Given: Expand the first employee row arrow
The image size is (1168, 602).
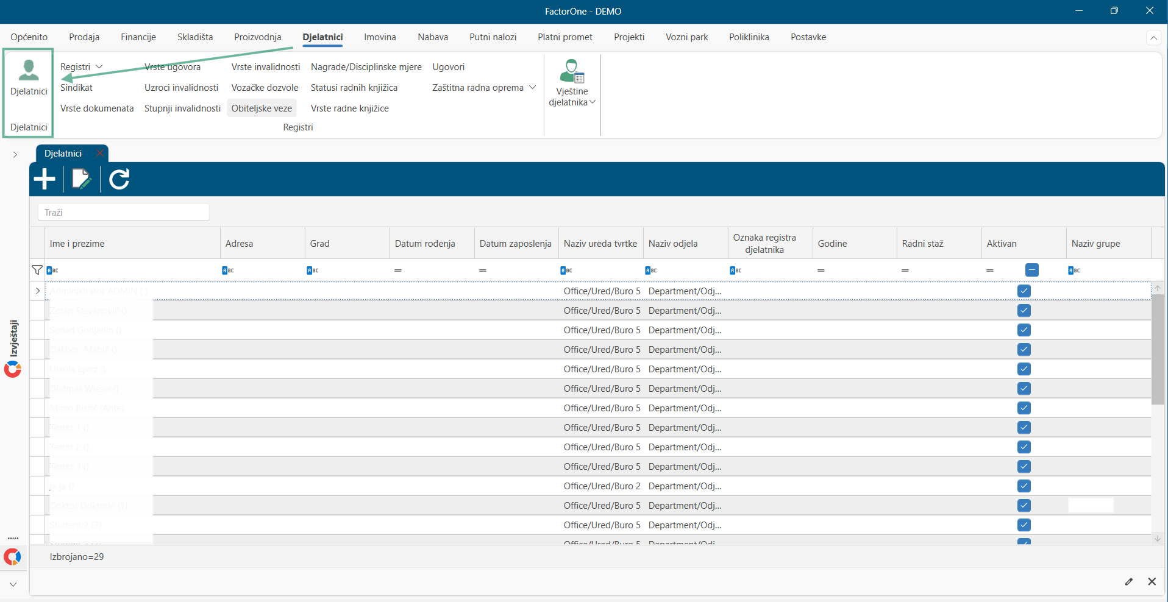Looking at the screenshot, I should 38,291.
